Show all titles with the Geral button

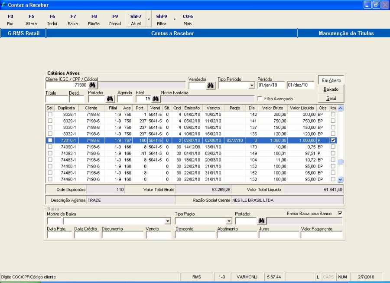pos(331,98)
